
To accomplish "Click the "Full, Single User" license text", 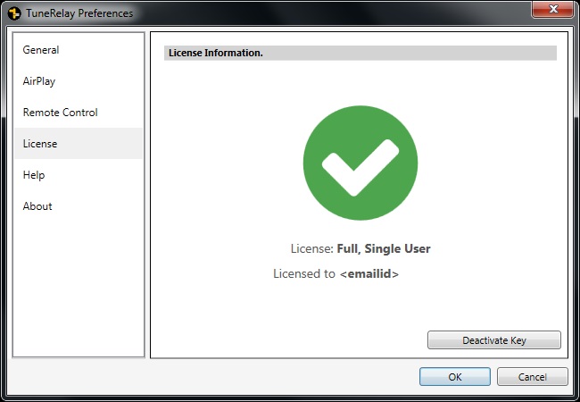I will pyautogui.click(x=384, y=249).
